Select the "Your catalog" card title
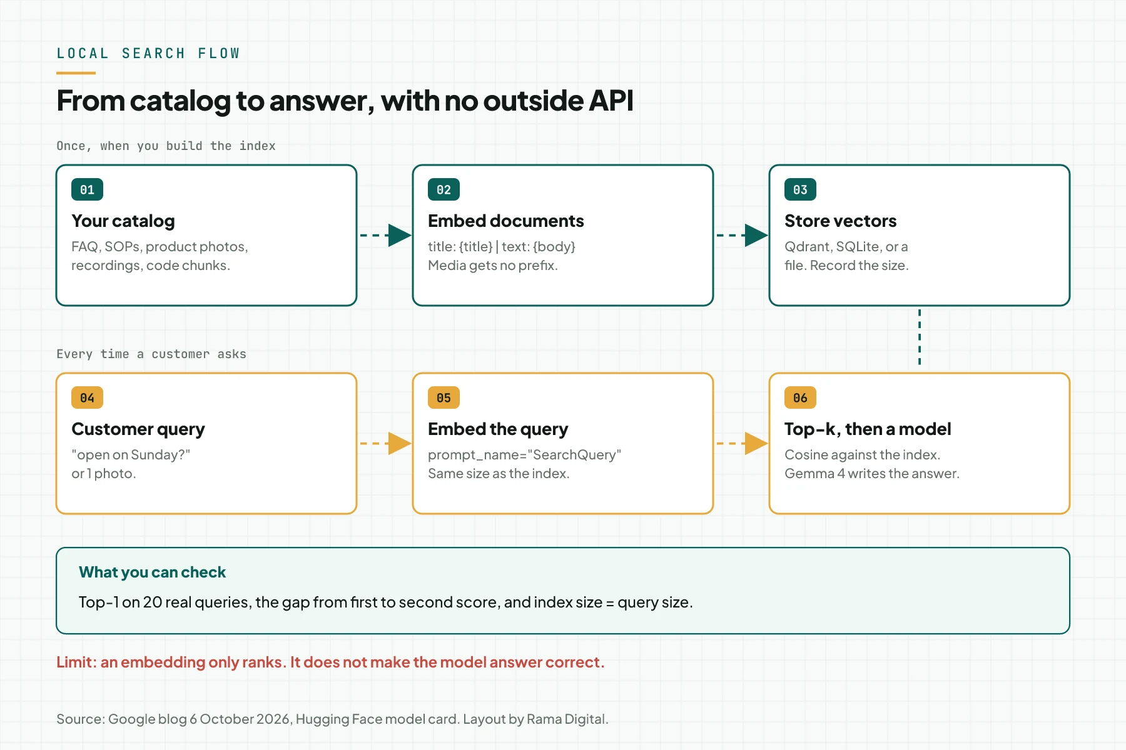This screenshot has width=1126, height=750. click(123, 221)
